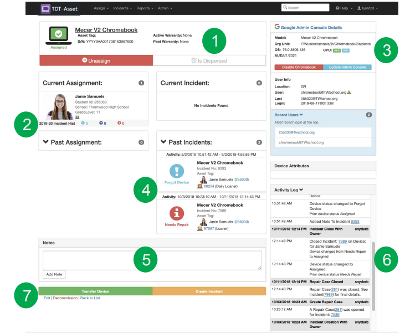
Task: Click the loaner laptop icon beside 67097
Action: pos(199,229)
